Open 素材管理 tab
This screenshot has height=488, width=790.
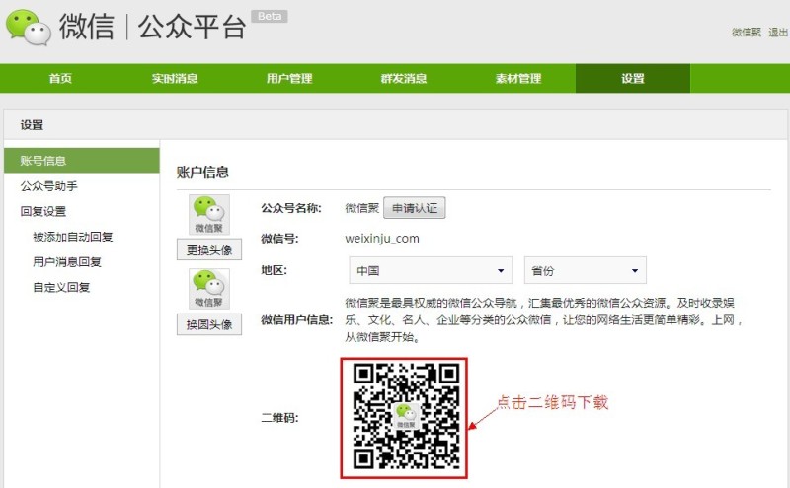[x=517, y=78]
